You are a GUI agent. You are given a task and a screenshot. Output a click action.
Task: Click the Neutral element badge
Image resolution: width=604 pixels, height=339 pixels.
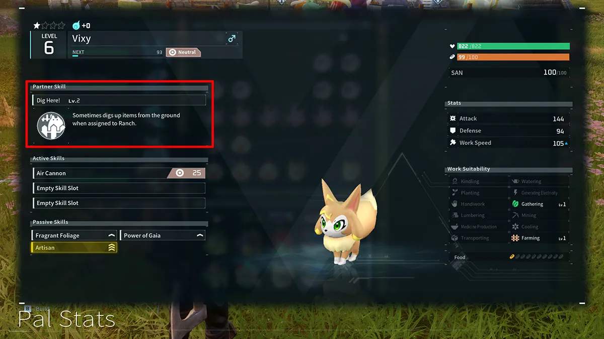(183, 52)
